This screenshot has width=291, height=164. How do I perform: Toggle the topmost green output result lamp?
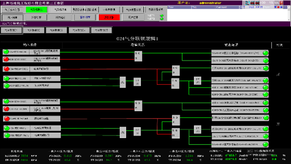(265, 53)
